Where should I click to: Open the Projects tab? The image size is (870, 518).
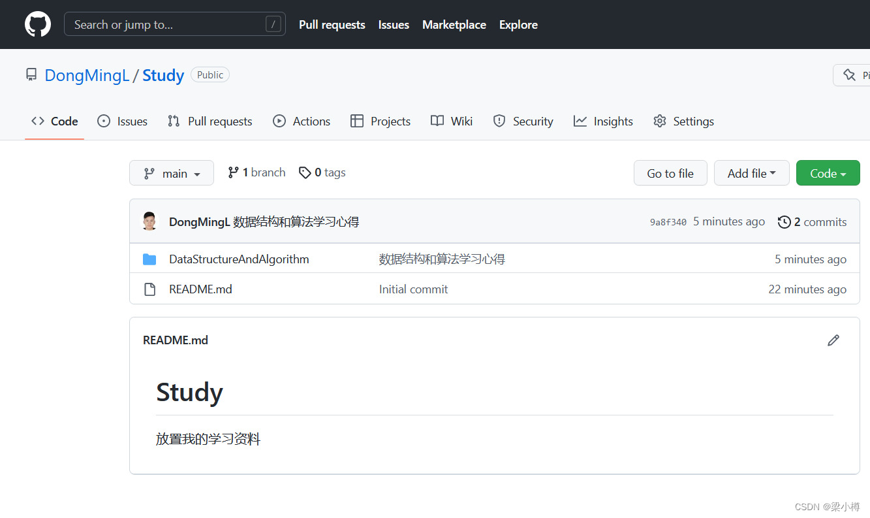(381, 121)
